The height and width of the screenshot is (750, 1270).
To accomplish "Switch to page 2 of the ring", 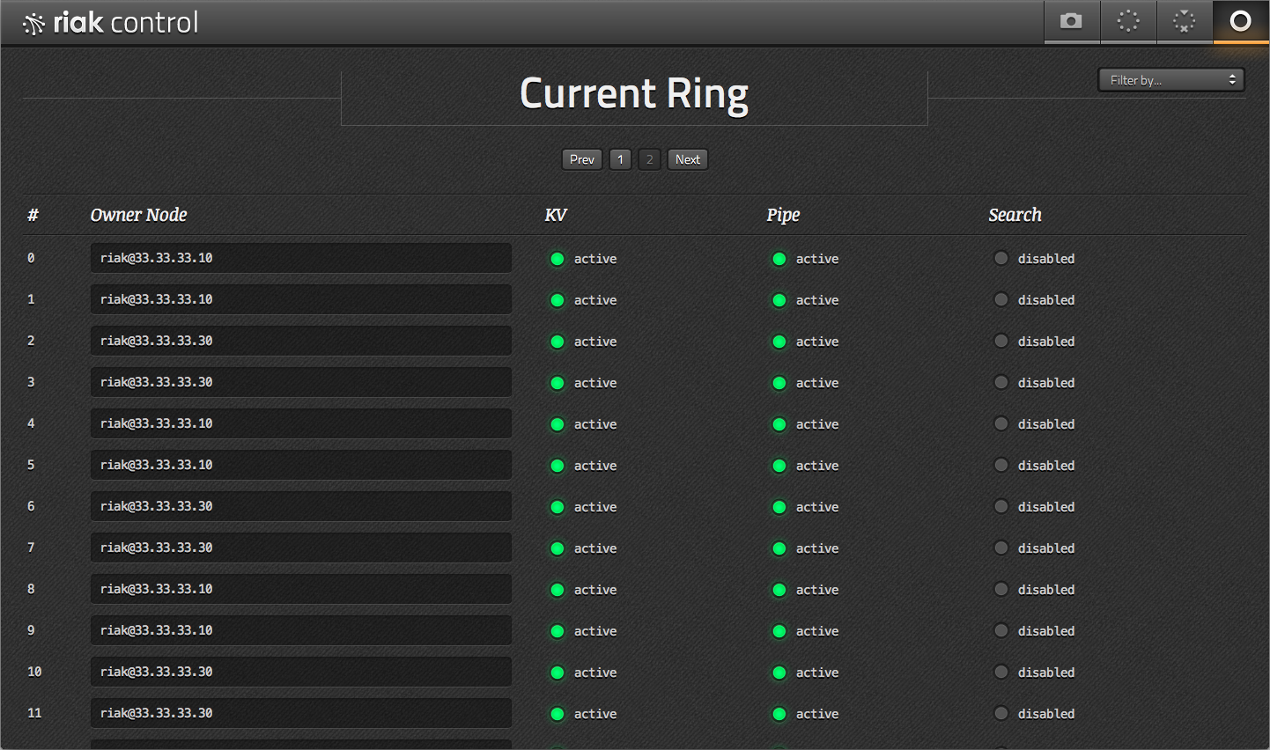I will 649,159.
